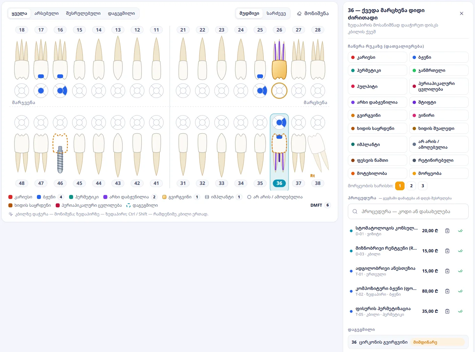Click the retained-root tooth 38 marked Rt

(318, 153)
